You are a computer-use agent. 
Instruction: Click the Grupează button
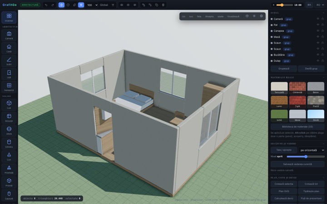tap(284, 69)
